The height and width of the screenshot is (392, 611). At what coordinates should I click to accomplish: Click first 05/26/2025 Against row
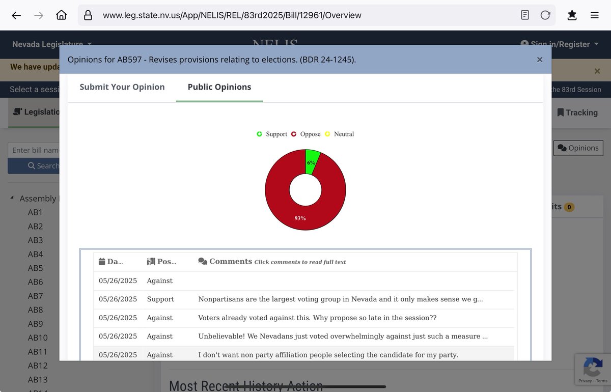coord(305,281)
